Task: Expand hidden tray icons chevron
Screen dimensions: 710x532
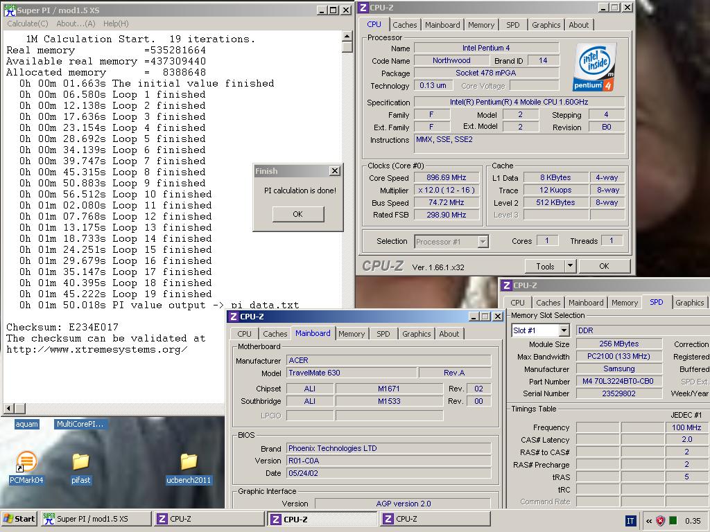Action: tap(649, 521)
